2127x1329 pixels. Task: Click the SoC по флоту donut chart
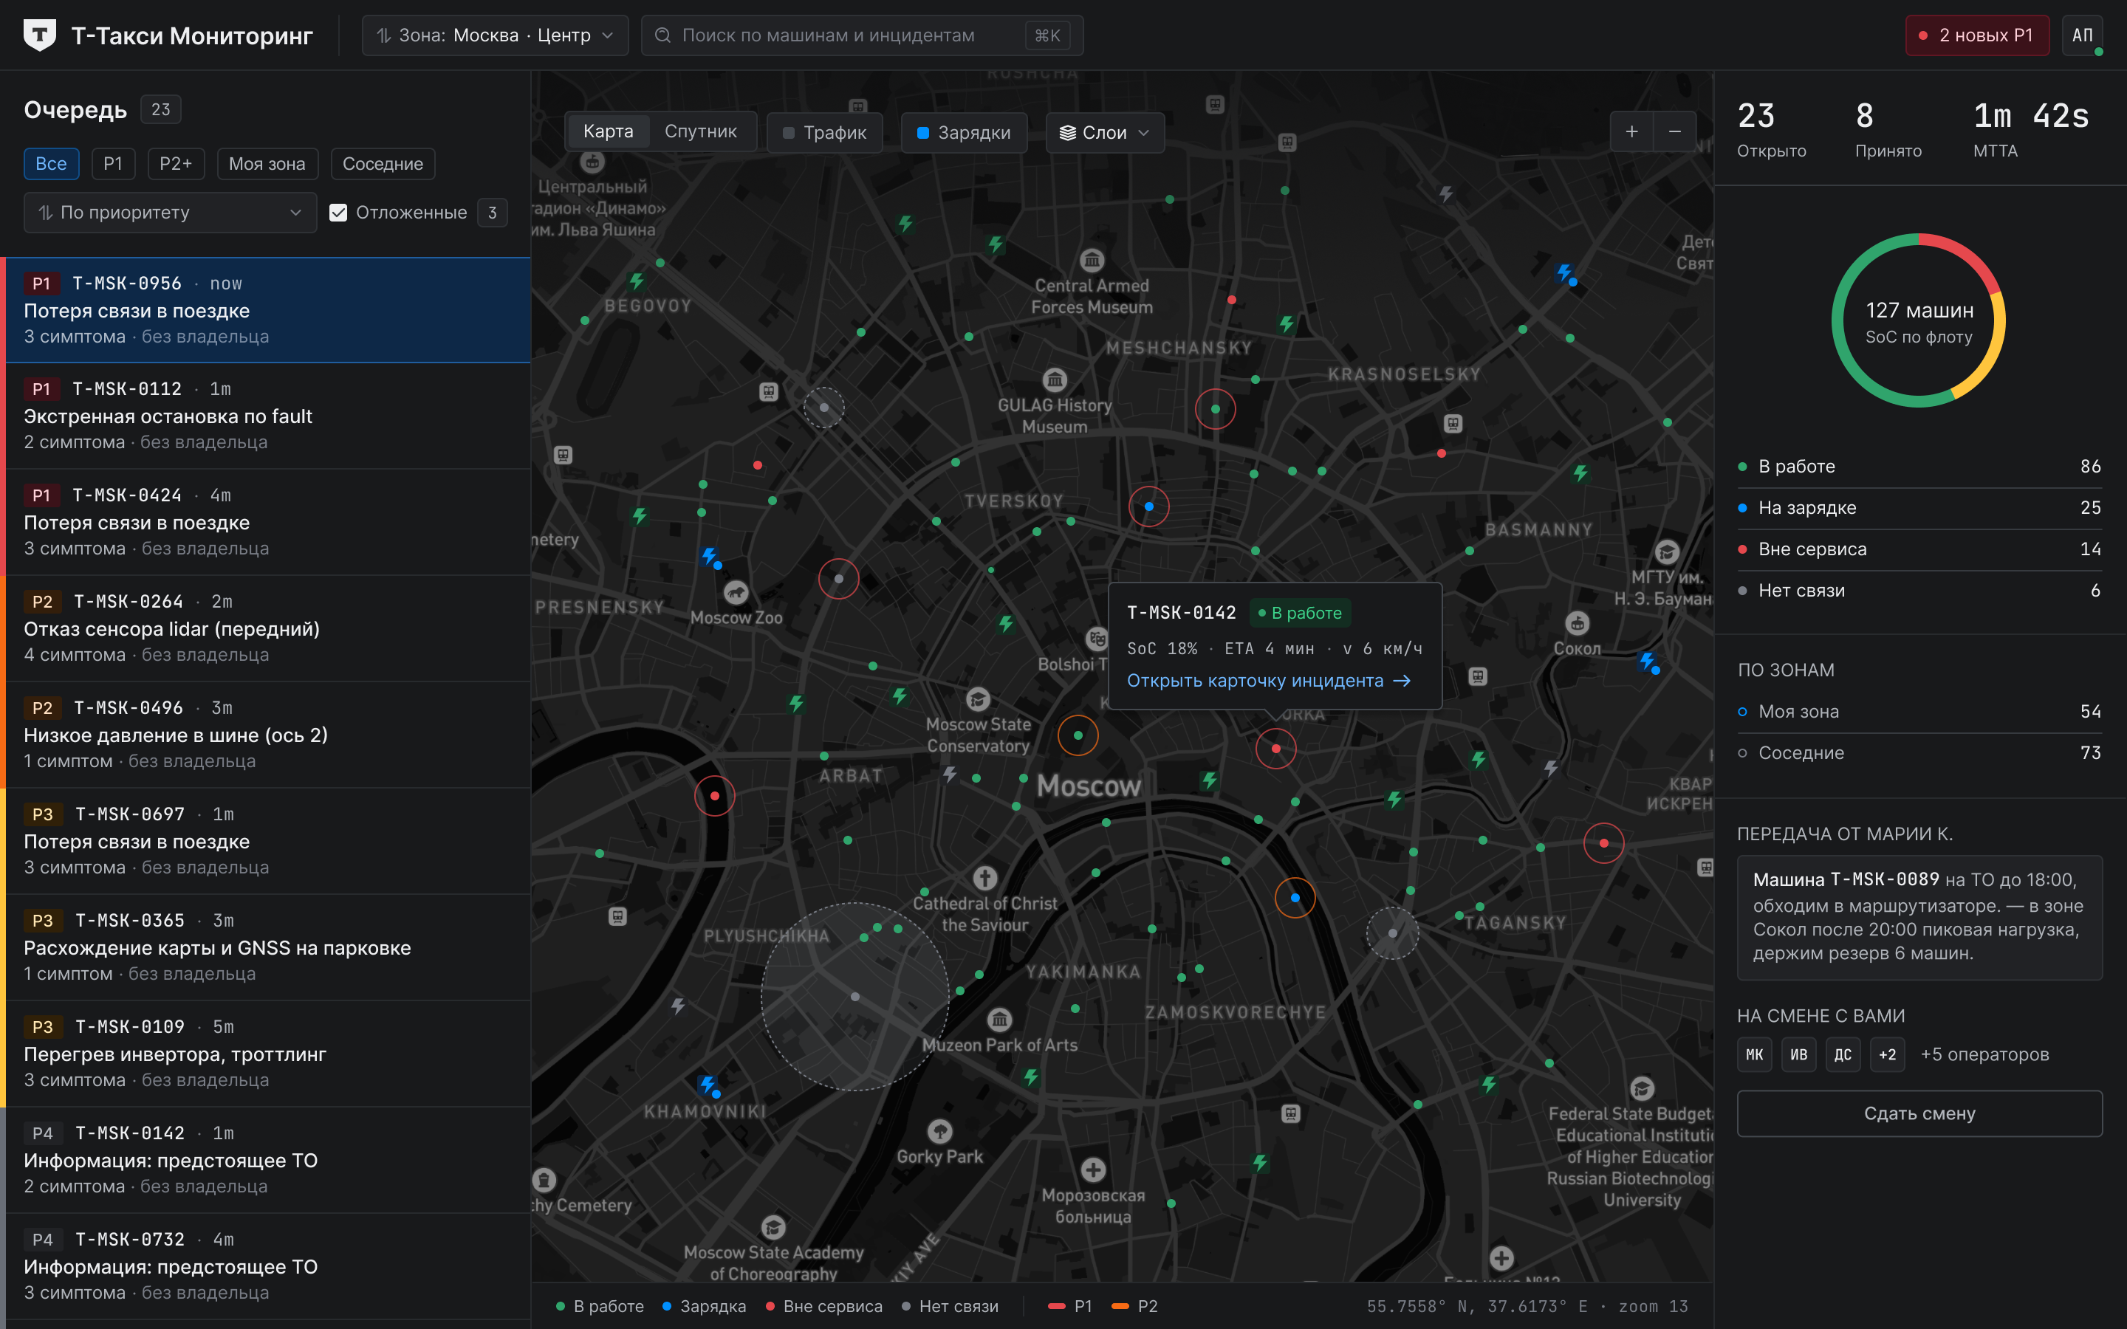1919,321
